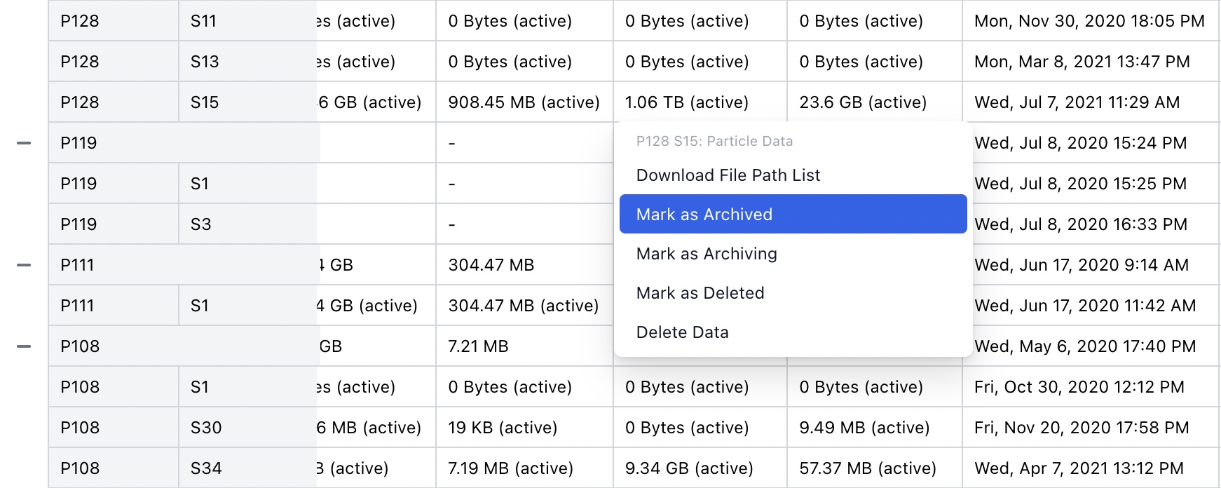The height and width of the screenshot is (488, 1221).
Task: Select the 304.47 MB (active) cell
Action: coord(523,306)
